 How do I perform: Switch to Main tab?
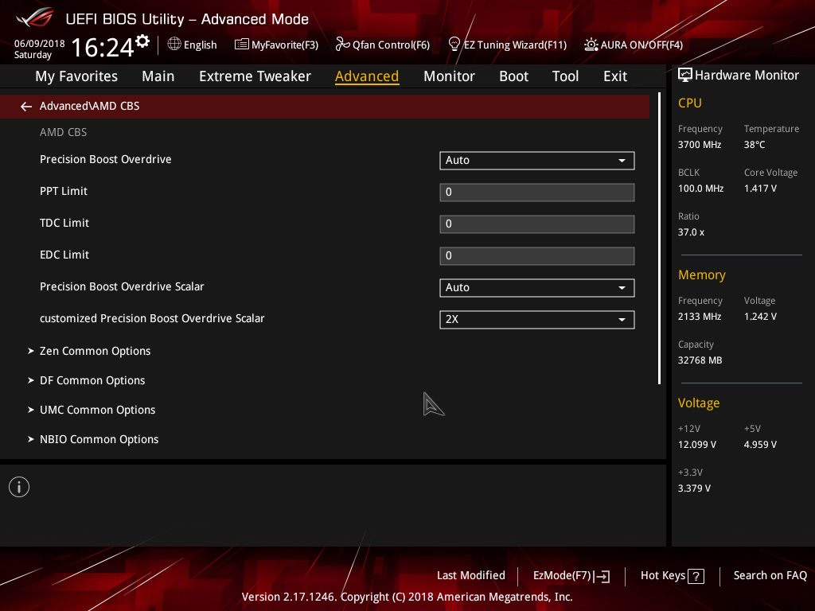[158, 76]
